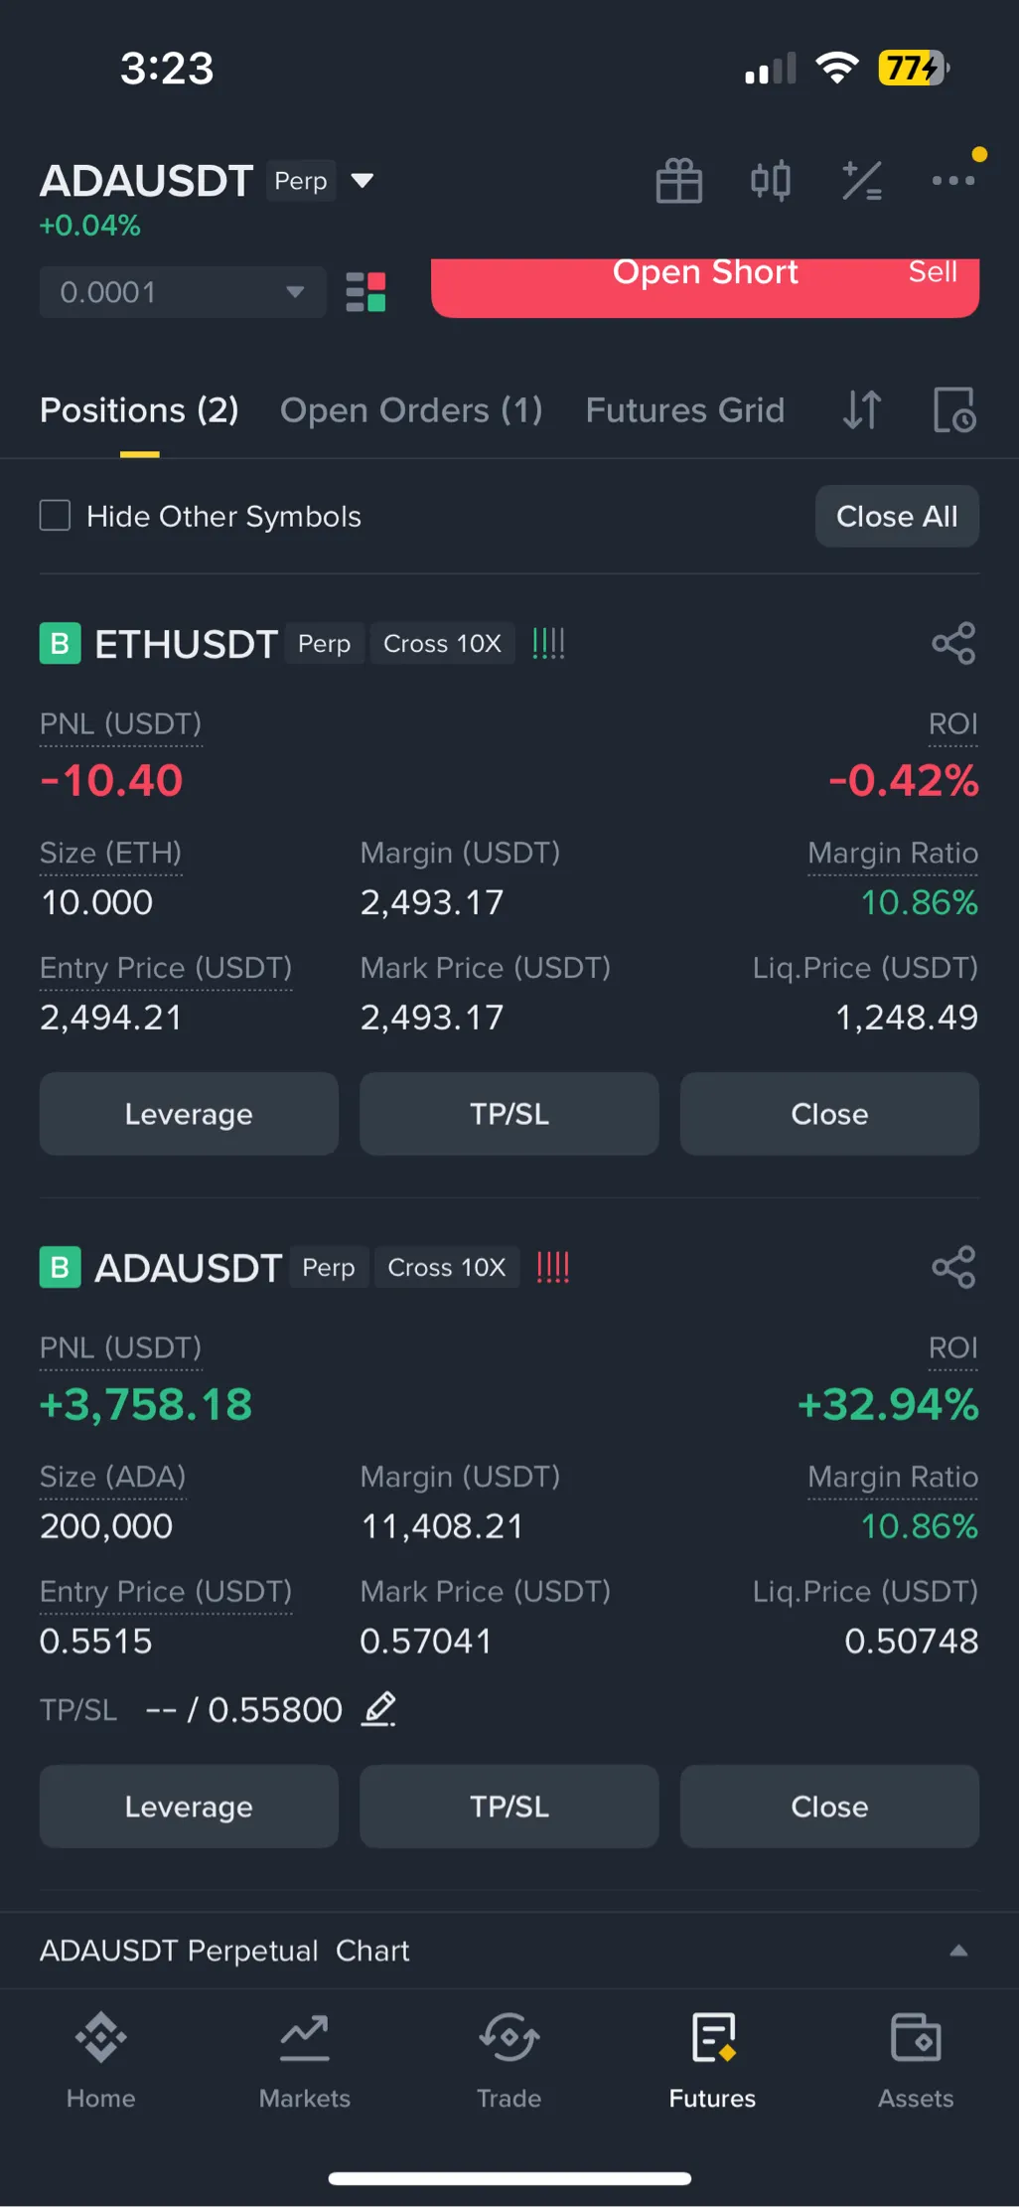This screenshot has width=1019, height=2207.
Task: Open the three-dot more menu
Action: (x=952, y=181)
